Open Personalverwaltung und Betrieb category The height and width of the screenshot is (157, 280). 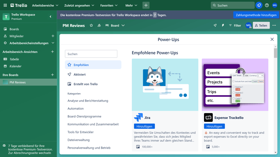point(89,148)
